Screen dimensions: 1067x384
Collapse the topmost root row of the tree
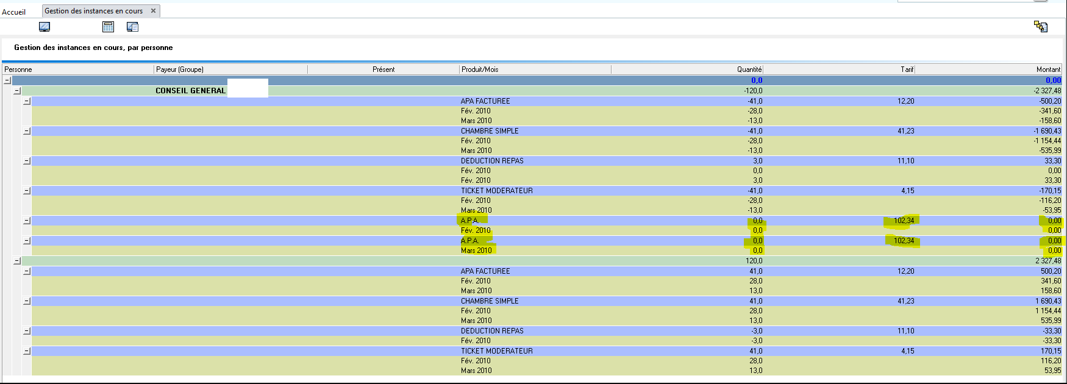(7, 80)
